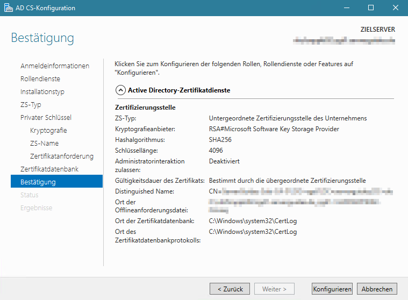Click the Gültigkeitsdauer des Zertifikats label

pos(160,181)
